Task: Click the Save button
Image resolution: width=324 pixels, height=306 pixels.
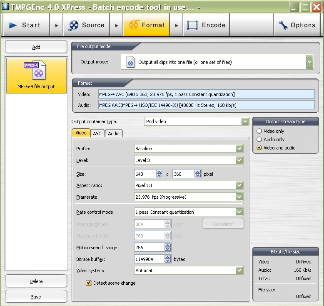Action: [36, 297]
